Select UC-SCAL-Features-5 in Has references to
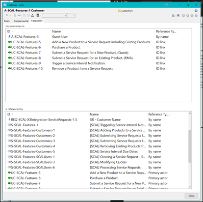 pos(99,42)
